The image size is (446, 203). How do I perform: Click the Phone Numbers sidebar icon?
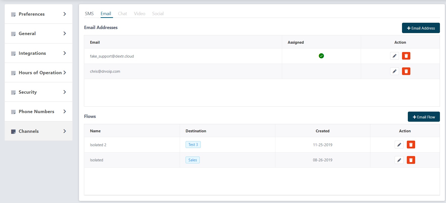click(x=13, y=112)
